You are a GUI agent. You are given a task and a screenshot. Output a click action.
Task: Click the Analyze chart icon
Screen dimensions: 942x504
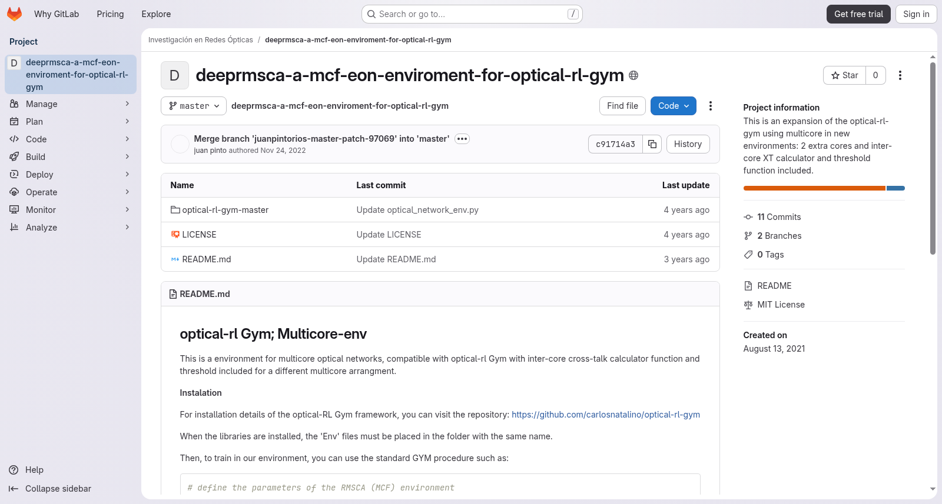click(14, 228)
